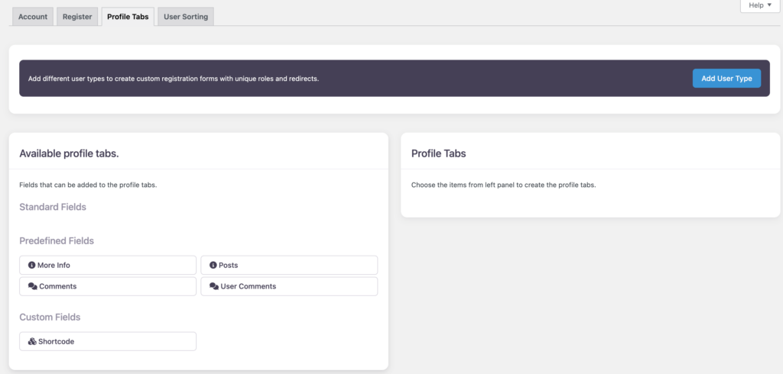Click the cubes icon on Shortcode
The image size is (783, 374).
(32, 342)
